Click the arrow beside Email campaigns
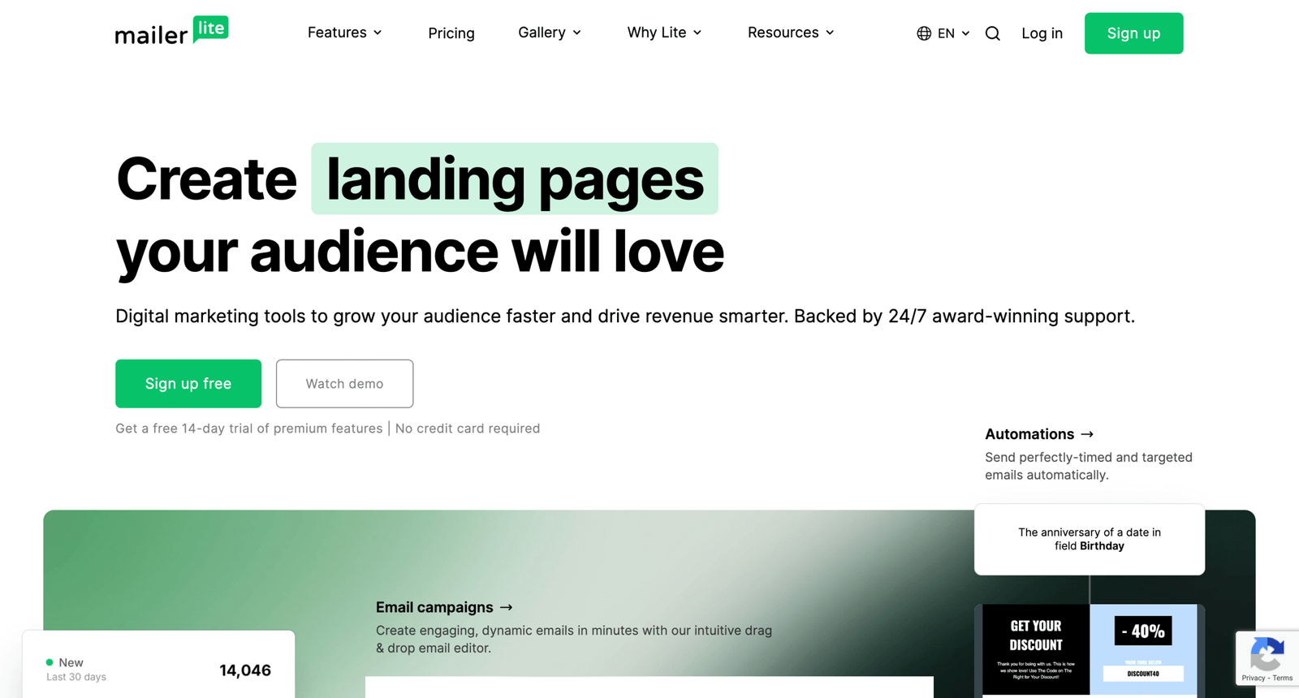This screenshot has height=698, width=1299. click(x=507, y=607)
